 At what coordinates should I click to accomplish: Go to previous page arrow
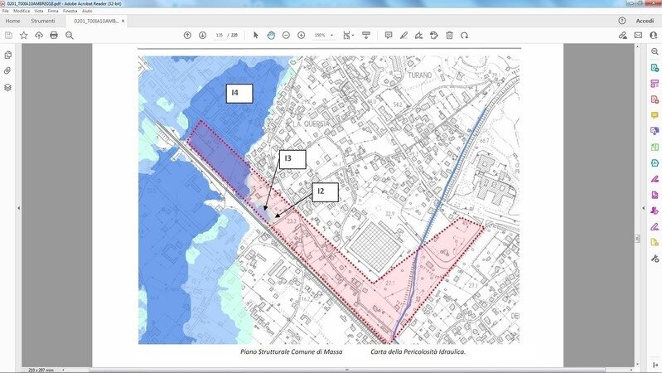click(x=187, y=36)
